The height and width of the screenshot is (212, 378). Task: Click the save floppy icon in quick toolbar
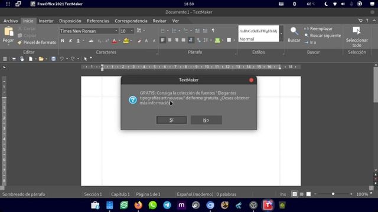coord(54,59)
